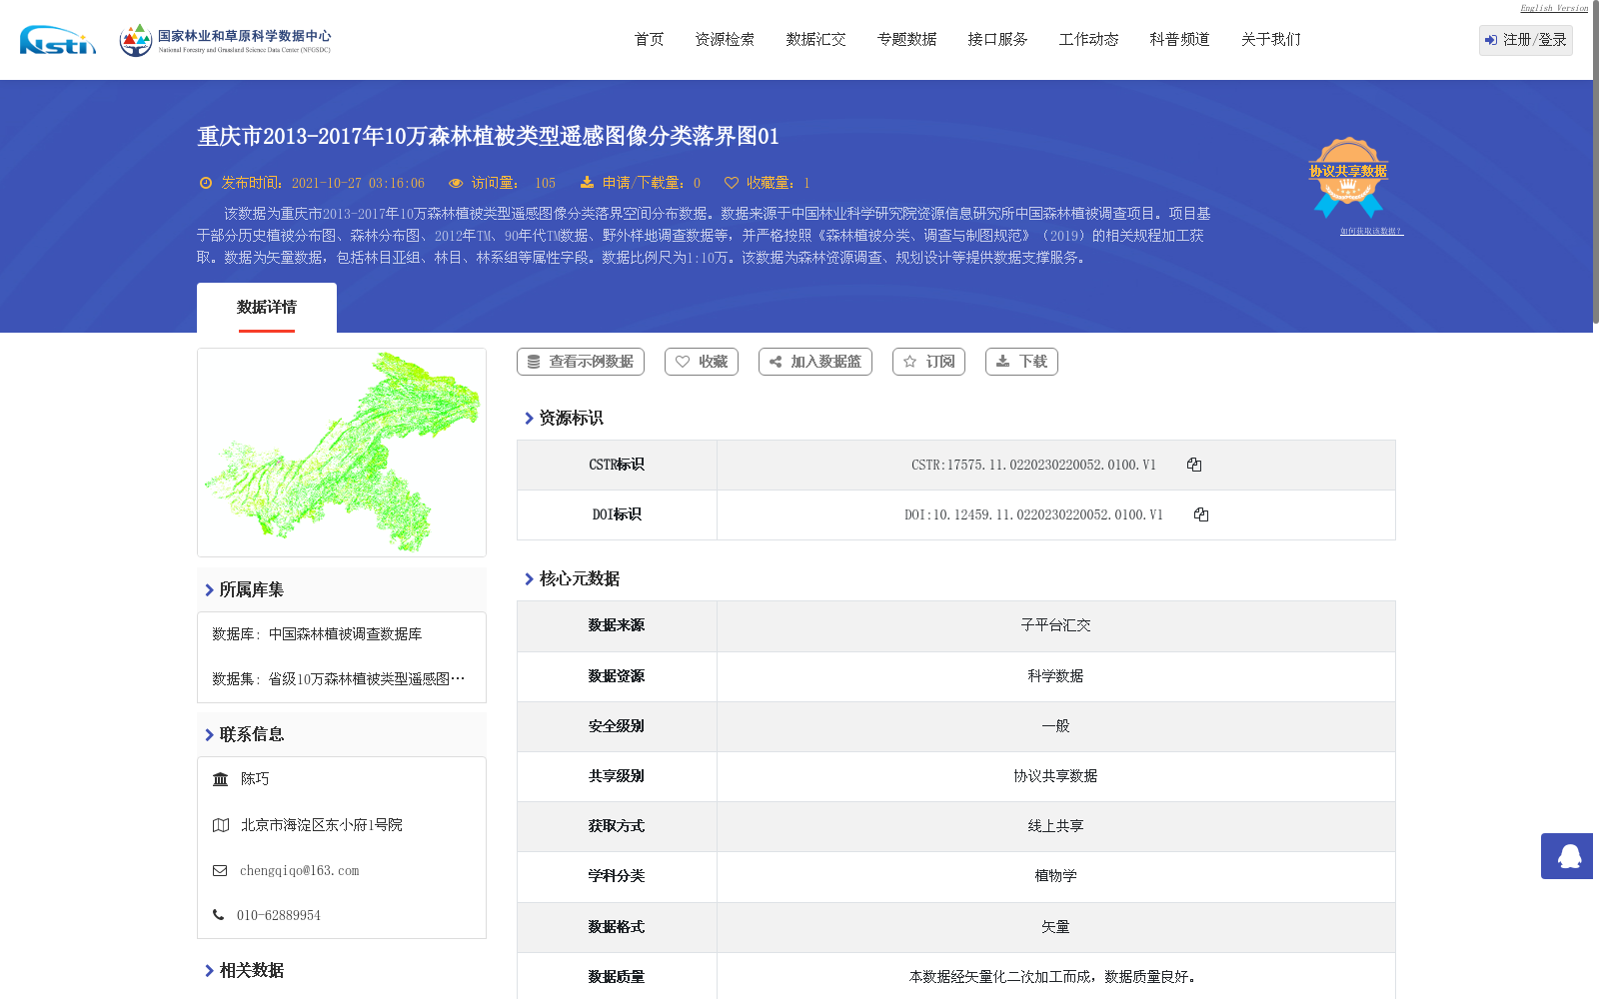Switch to English Version link
This screenshot has width=1599, height=999.
[x=1554, y=8]
